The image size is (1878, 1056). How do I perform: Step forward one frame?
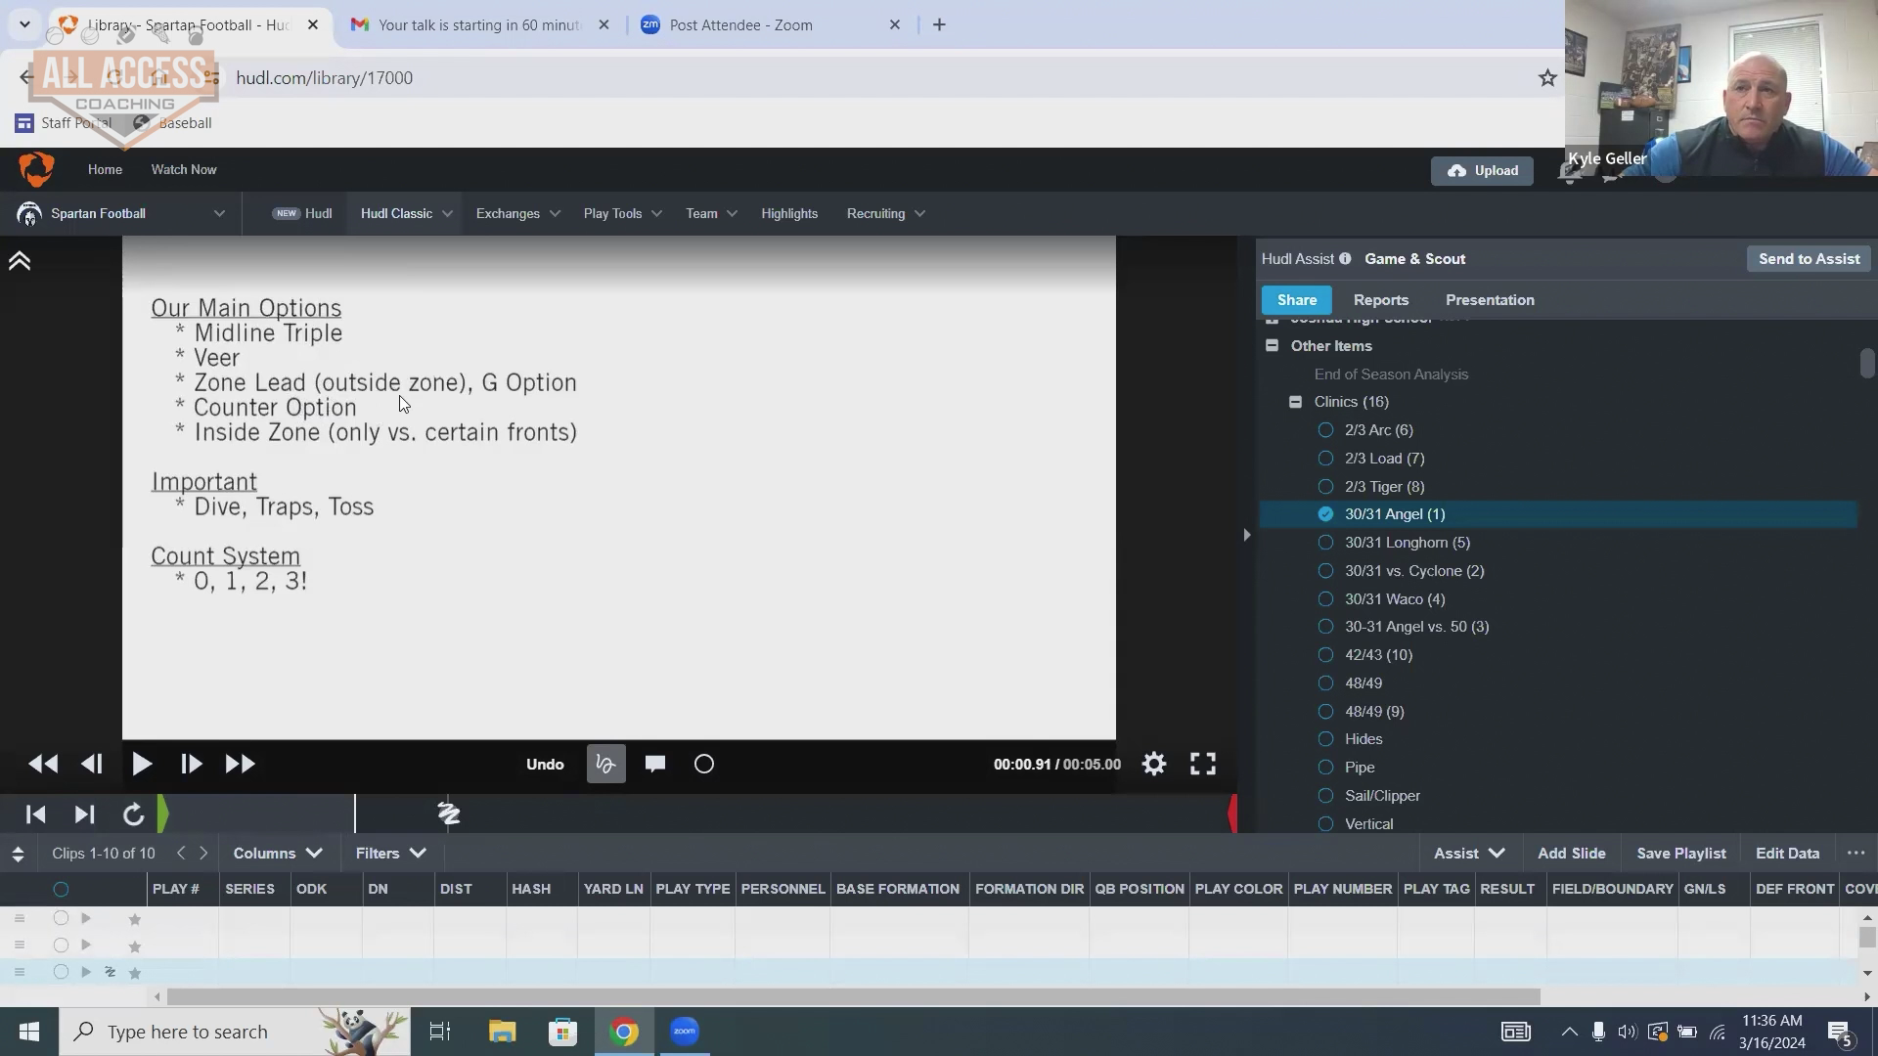(192, 765)
